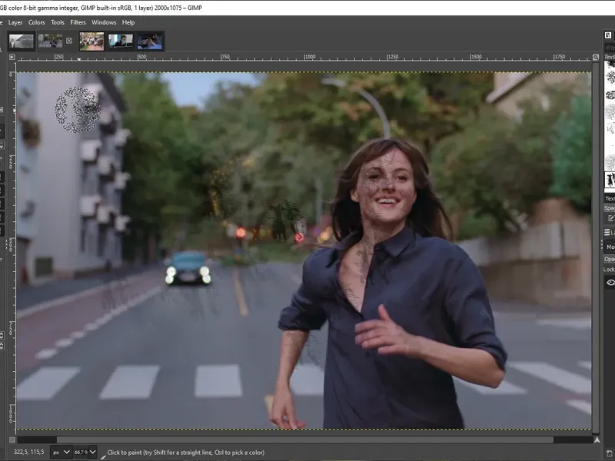
Task: Click the edit brush icon in brushes panel
Action: [x=610, y=218]
